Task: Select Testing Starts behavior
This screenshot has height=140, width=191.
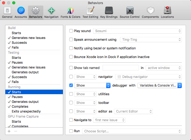Action: point(34,58)
